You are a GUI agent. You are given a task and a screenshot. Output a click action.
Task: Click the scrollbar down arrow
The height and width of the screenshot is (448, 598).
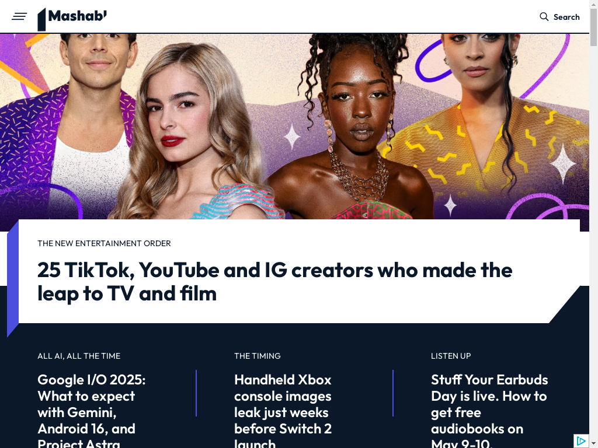pos(594,444)
